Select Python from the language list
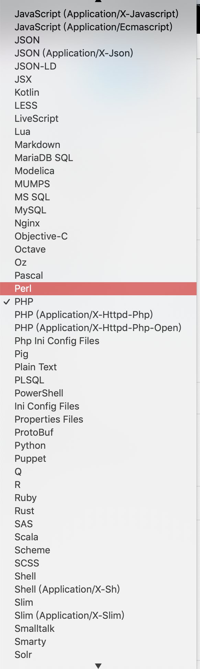The width and height of the screenshot is (200, 669). tap(98, 446)
